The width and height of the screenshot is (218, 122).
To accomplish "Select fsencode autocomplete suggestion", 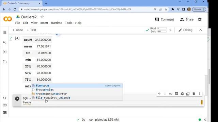I will [77, 86].
